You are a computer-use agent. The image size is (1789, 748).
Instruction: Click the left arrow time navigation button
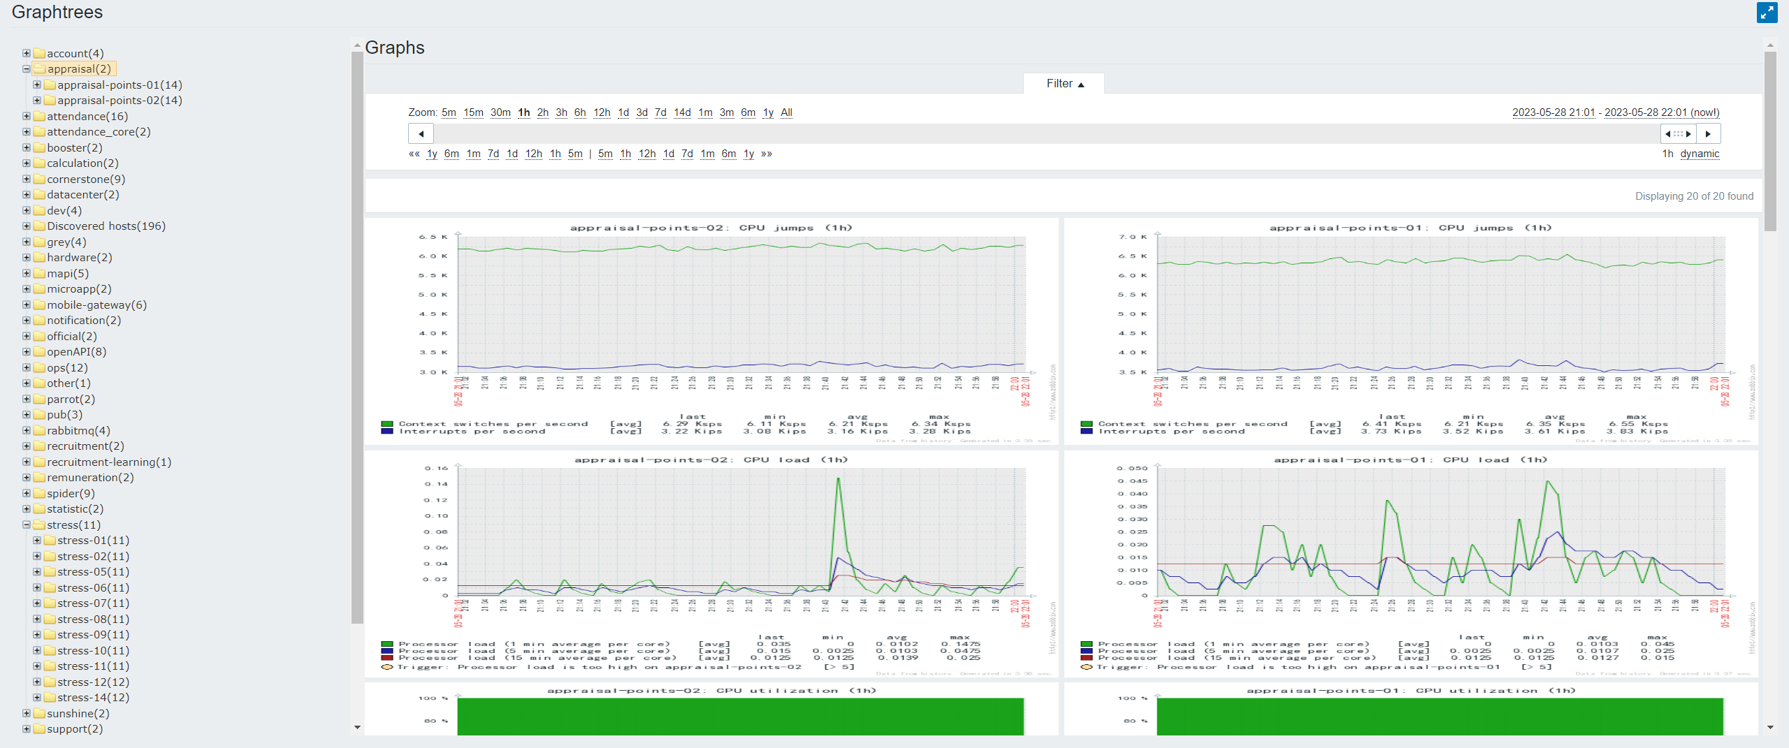pos(421,133)
